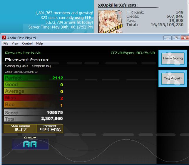
Task: Minimize the Flash Player window
Action: (168, 38)
